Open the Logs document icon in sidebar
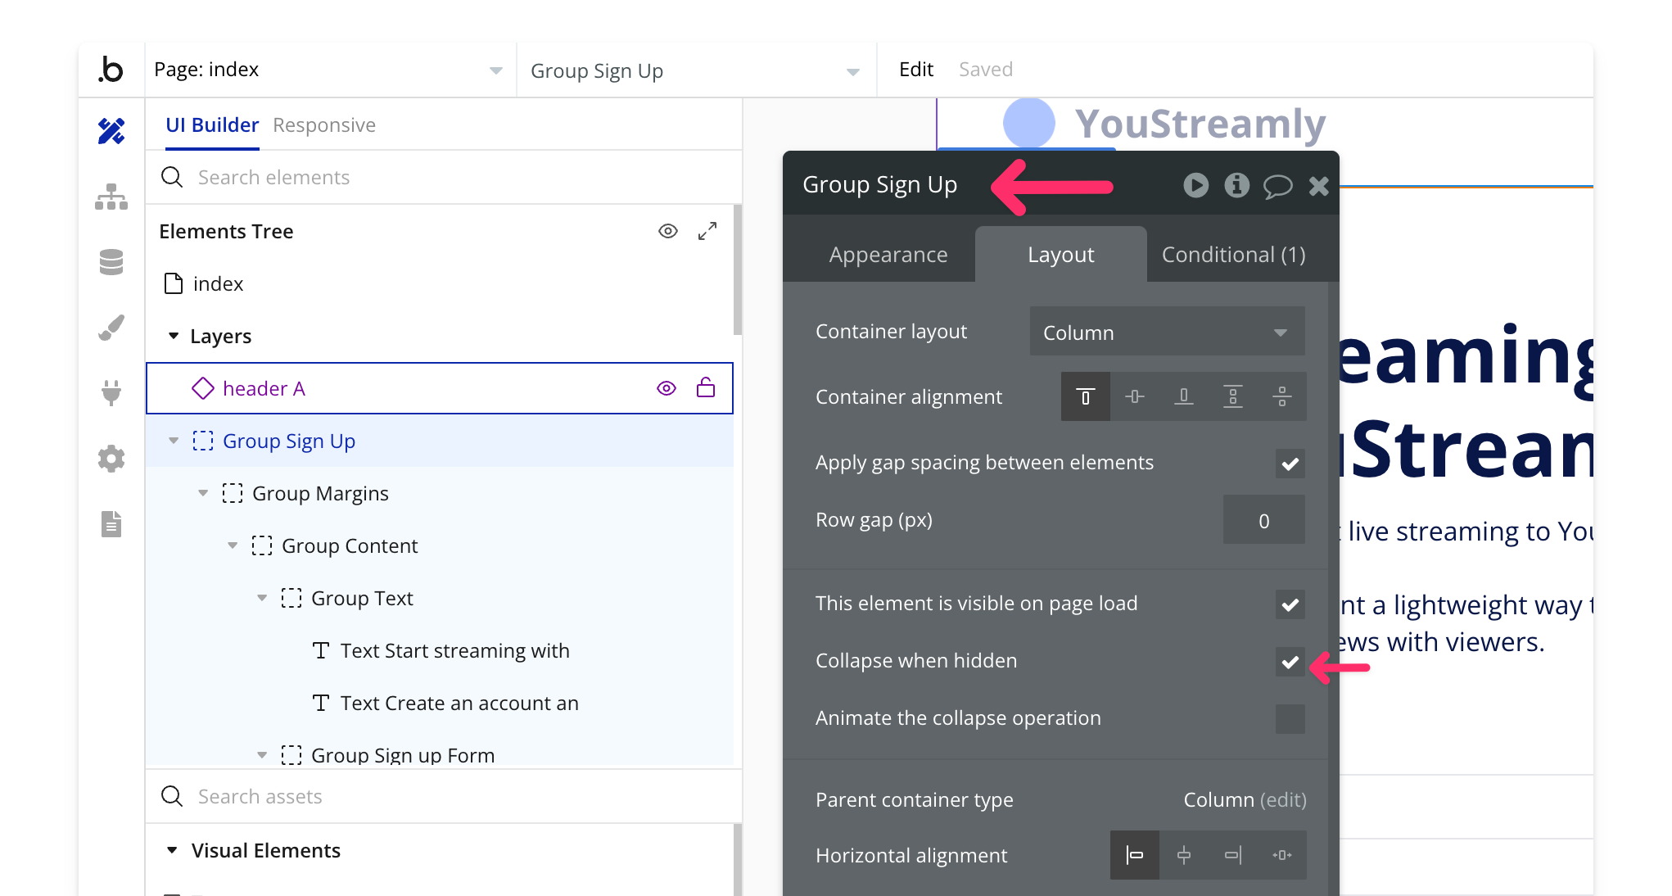The image size is (1672, 896). coord(111,523)
